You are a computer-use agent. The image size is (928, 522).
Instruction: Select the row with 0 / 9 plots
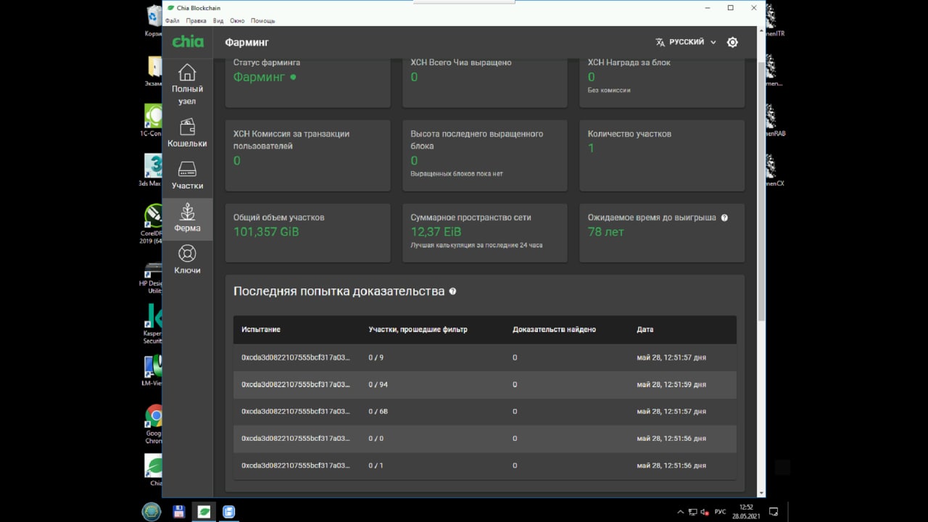(485, 357)
